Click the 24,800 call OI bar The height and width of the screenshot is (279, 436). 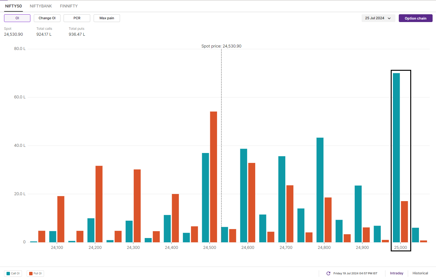(320, 190)
